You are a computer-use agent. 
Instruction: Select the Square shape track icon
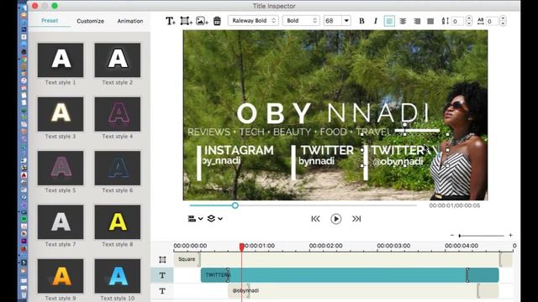point(162,259)
